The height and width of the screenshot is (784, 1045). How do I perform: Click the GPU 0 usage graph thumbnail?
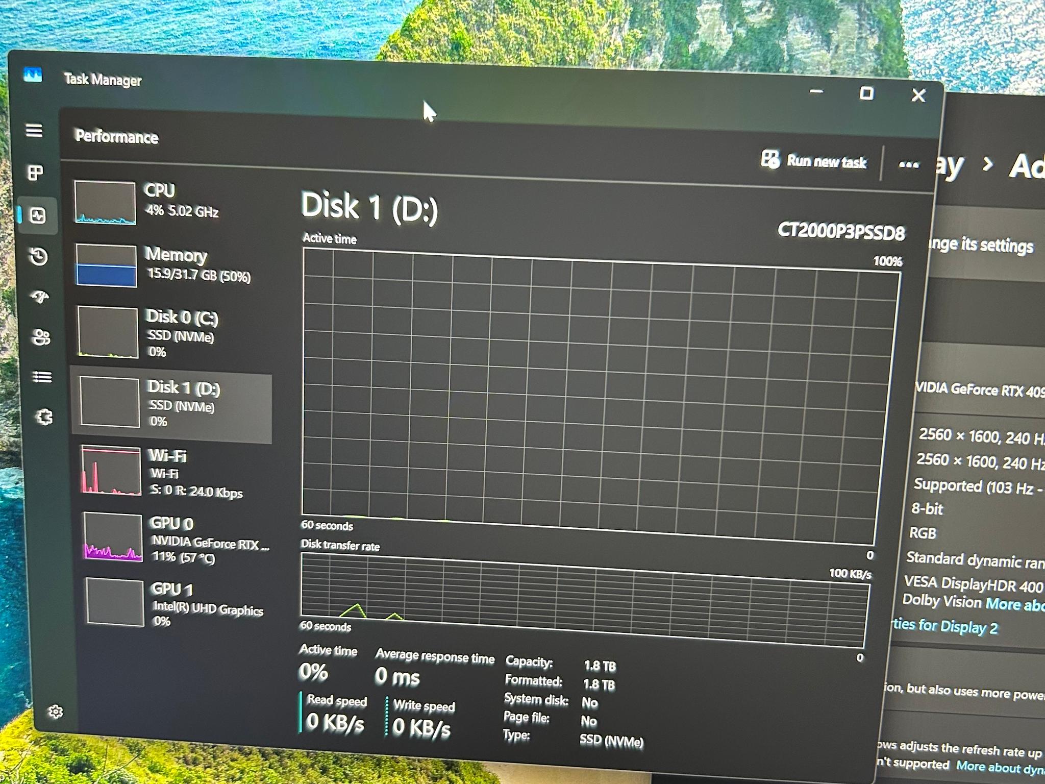pos(113,537)
